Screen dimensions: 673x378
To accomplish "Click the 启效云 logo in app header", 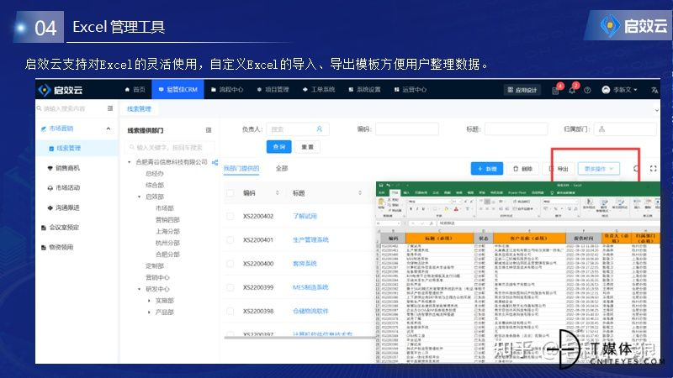I will point(61,90).
